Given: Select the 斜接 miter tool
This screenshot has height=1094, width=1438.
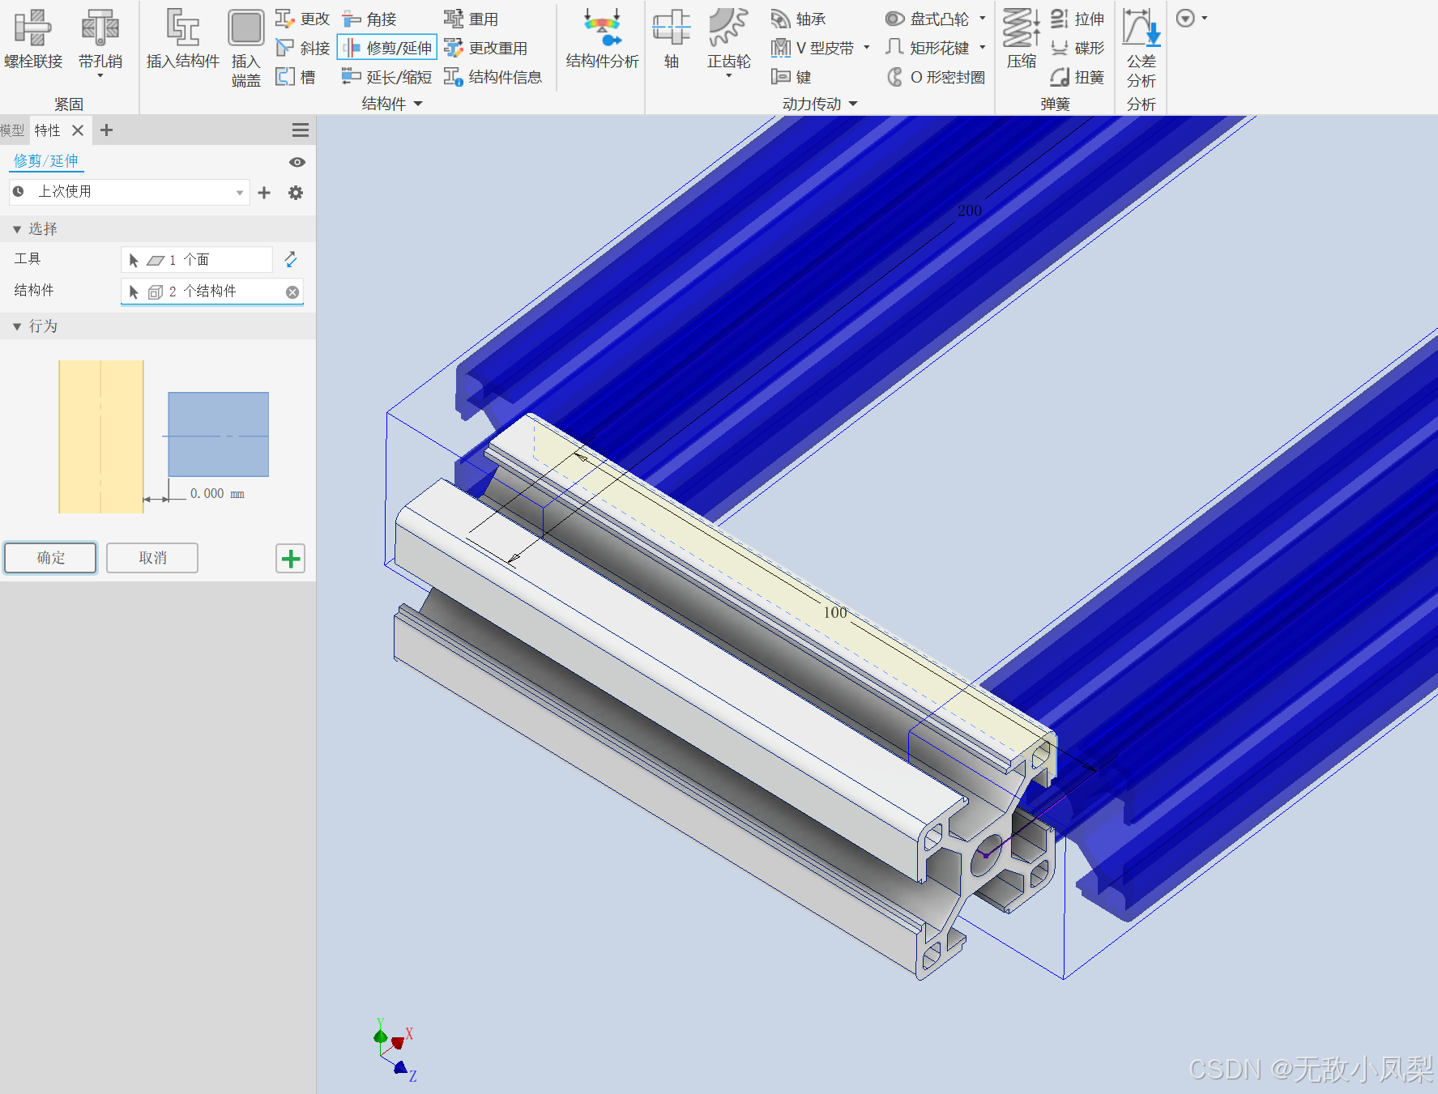Looking at the screenshot, I should click(x=302, y=48).
